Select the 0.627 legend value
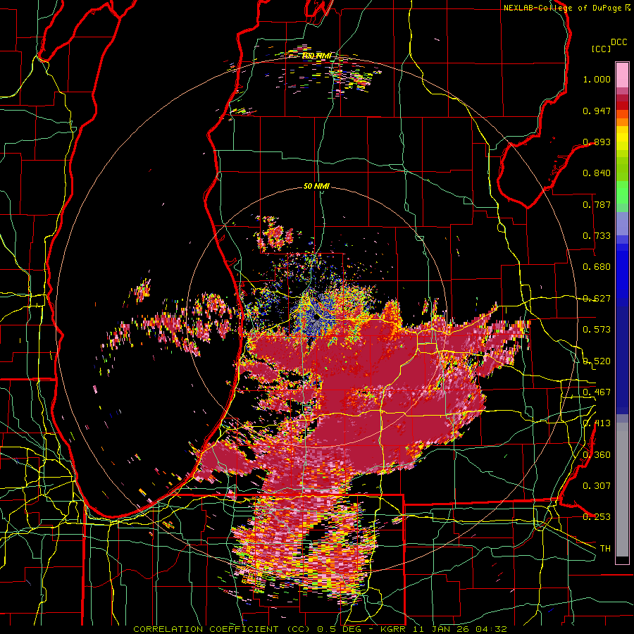634x634 pixels. (597, 299)
